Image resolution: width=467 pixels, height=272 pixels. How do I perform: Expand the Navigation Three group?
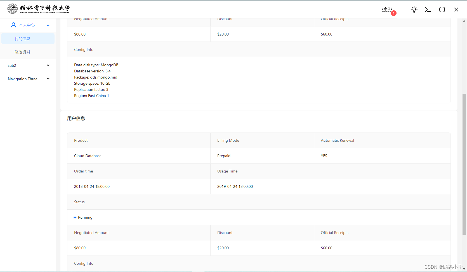(x=48, y=79)
